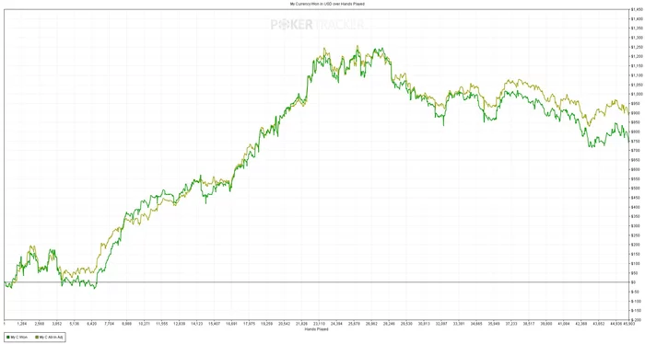Click the 17,975 x-axis tick label
Screen dimensions: 645x344
point(250,324)
